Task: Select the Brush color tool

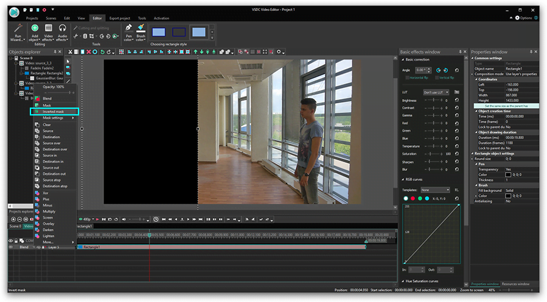Action: 141,33
